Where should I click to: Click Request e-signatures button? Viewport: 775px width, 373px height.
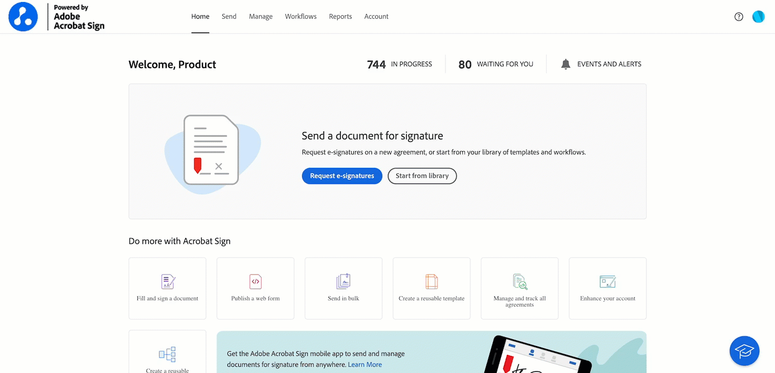tap(342, 176)
